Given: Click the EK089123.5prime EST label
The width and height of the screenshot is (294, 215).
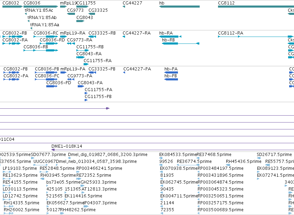Looking at the screenshot, I should click(275, 168).
